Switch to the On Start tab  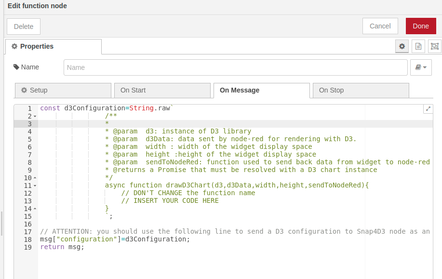click(162, 90)
